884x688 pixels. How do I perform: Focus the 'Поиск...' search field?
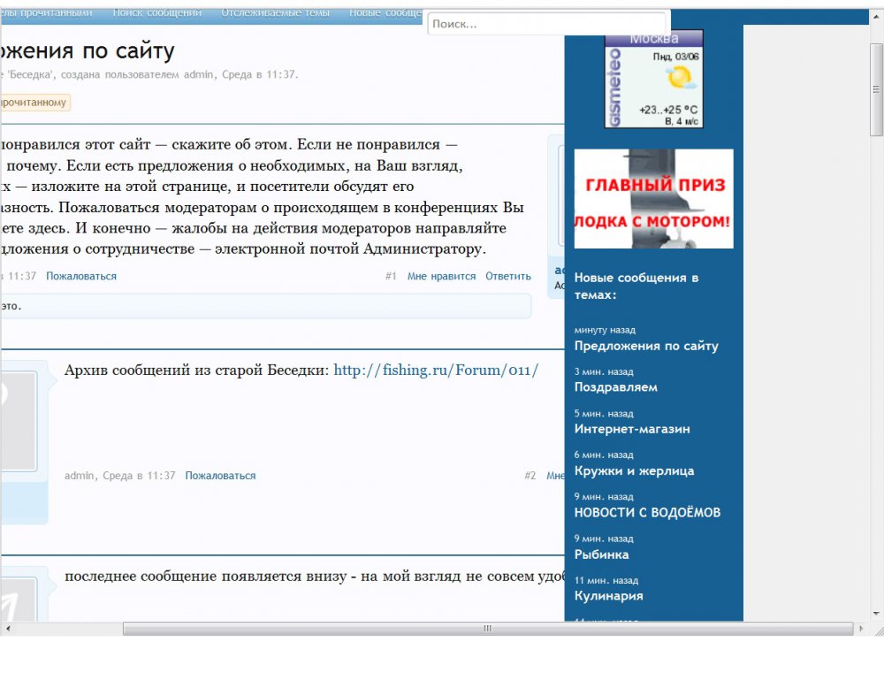(x=546, y=24)
